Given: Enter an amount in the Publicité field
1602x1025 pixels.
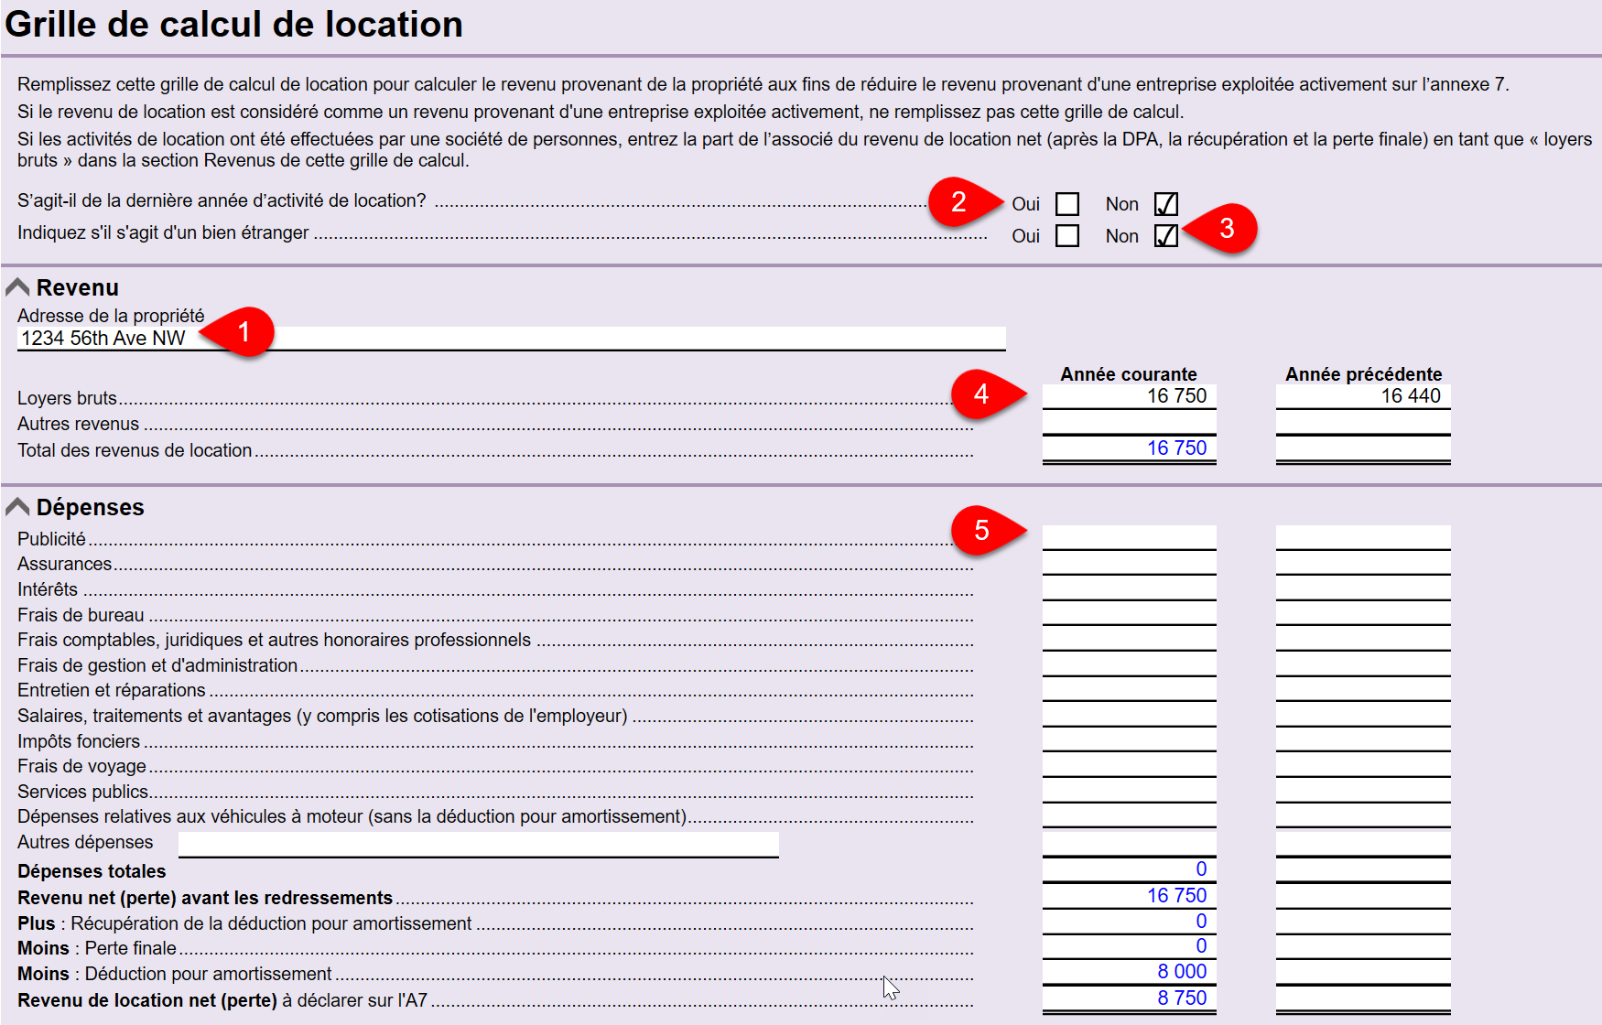Looking at the screenshot, I should point(1128,538).
